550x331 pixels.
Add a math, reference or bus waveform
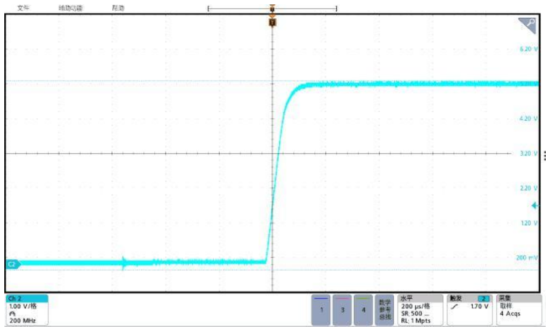(385, 310)
